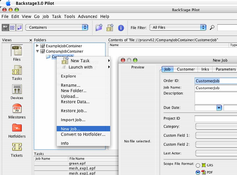Click the magnifying glass search icon
Image resolution: width=237 pixels, height=175 pixels.
212,28
